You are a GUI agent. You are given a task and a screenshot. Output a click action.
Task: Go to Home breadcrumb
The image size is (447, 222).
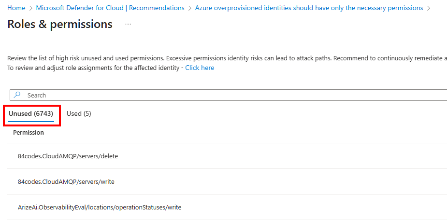pos(16,8)
